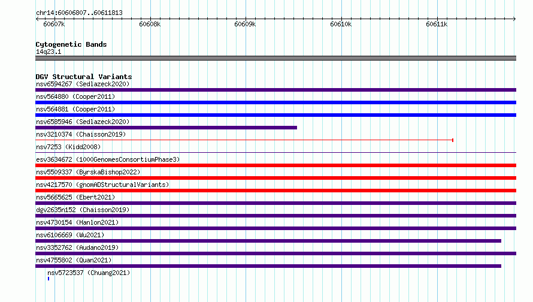Select the nsv4217570 red variant bar

[x=275, y=191]
